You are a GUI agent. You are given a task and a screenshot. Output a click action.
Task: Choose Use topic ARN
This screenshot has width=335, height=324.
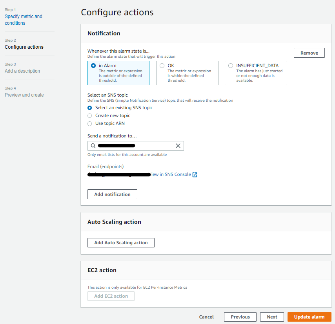89,123
